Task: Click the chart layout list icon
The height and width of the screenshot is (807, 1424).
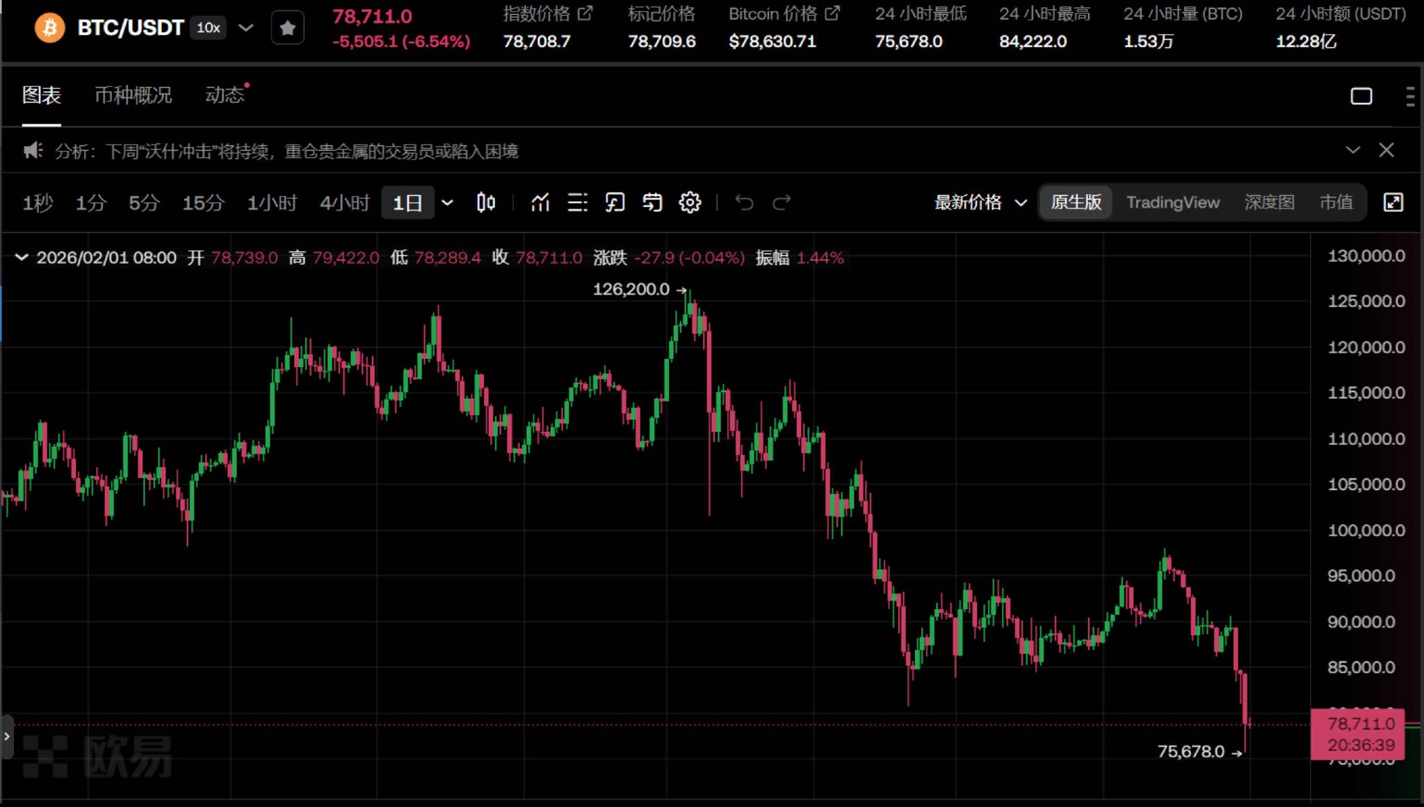Action: coord(578,202)
